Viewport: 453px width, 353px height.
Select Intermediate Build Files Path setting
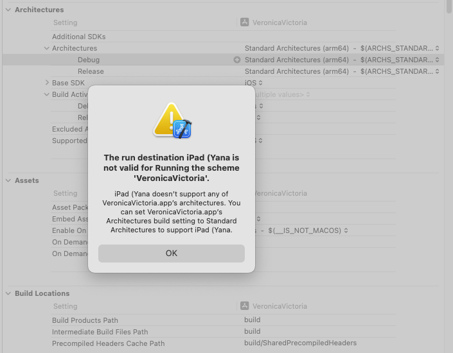pyautogui.click(x=100, y=332)
